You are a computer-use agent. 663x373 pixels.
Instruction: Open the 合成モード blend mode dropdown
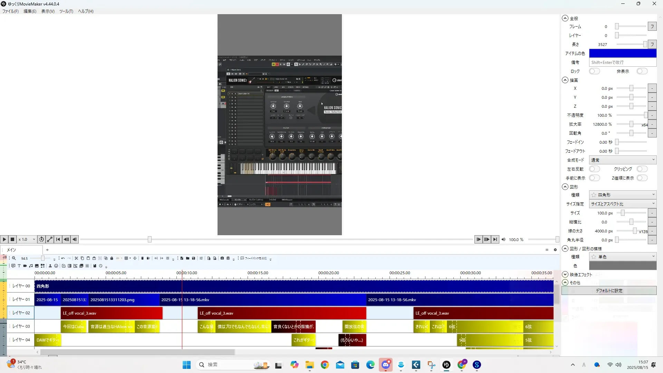[622, 160]
